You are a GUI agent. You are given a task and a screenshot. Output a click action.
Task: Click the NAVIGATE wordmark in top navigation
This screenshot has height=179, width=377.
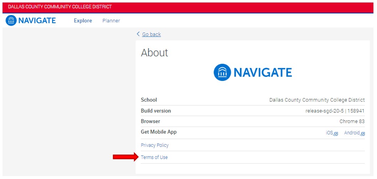tap(37, 21)
